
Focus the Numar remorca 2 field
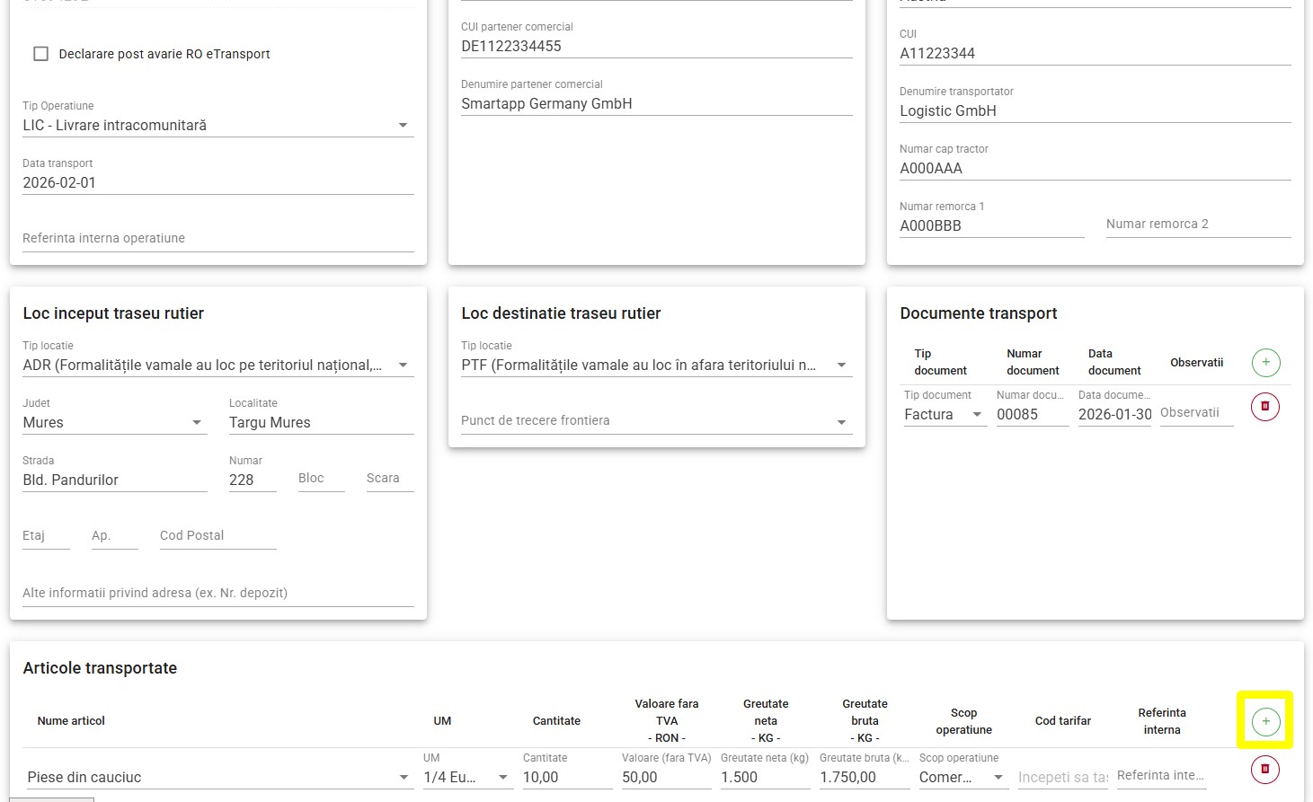coord(1197,225)
